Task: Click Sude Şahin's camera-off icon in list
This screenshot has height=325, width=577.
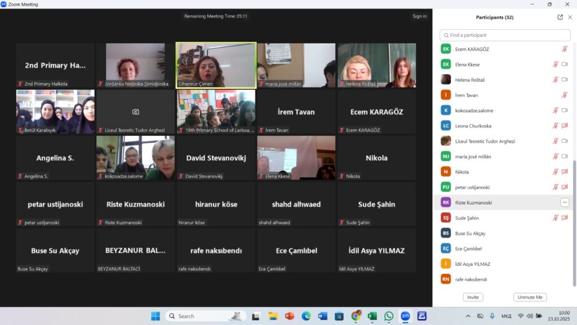Action: coord(565,218)
